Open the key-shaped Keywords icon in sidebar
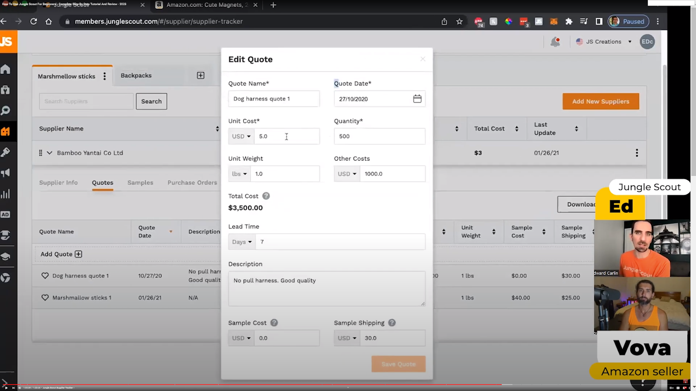This screenshot has height=391, width=696. click(6, 152)
